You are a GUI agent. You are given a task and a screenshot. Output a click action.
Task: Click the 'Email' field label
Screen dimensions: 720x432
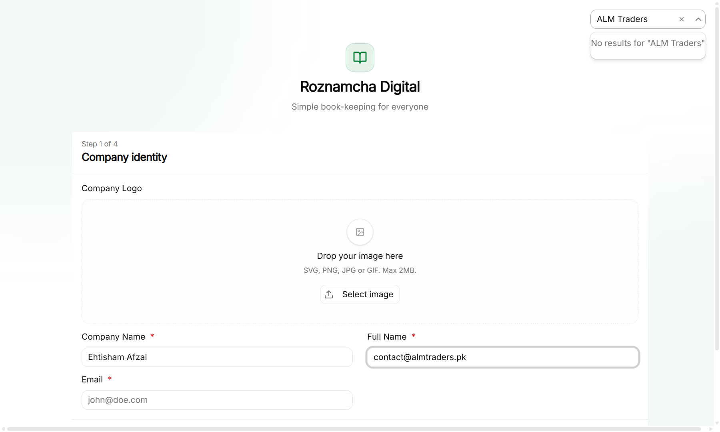92,380
